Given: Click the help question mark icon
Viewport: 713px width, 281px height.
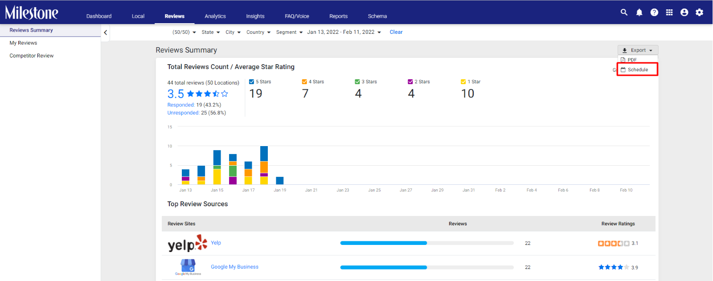Looking at the screenshot, I should 654,12.
